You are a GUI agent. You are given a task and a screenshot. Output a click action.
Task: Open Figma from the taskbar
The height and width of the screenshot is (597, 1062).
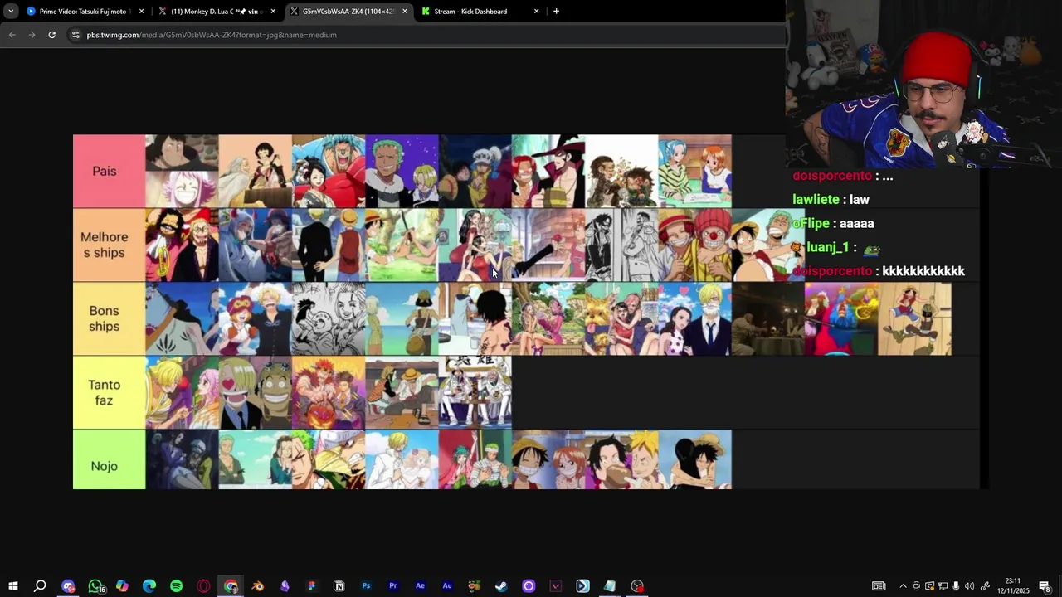[x=312, y=586]
